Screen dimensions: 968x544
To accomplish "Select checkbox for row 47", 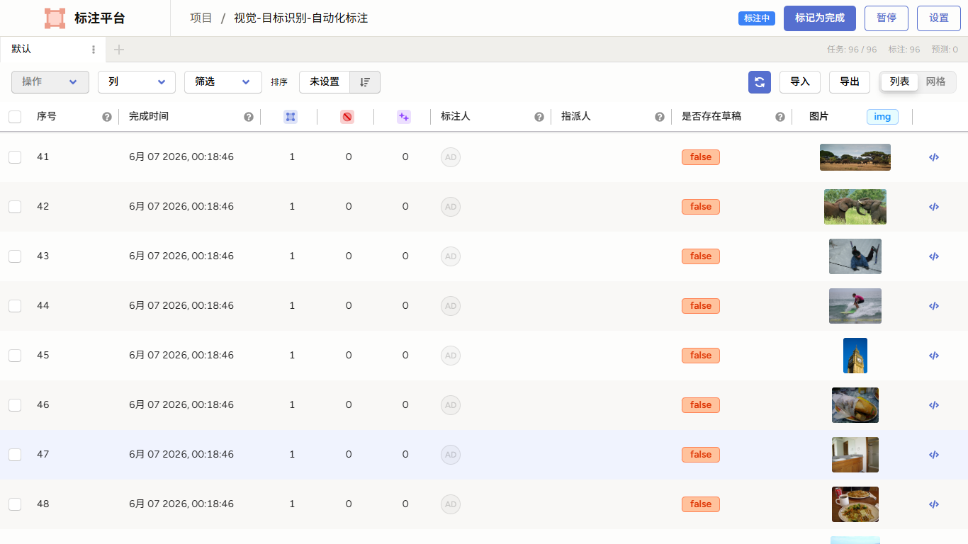I will tap(15, 455).
